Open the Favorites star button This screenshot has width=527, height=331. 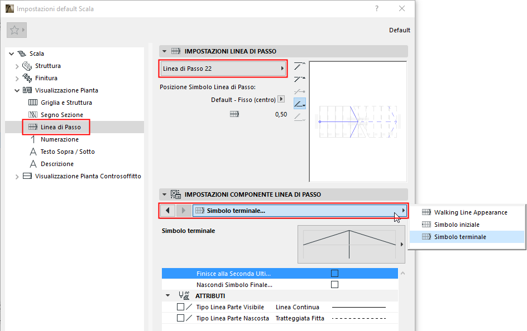[17, 30]
